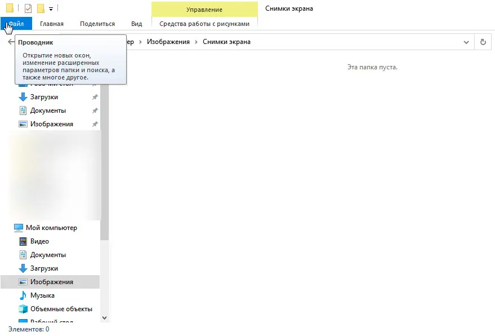Click the Элементов: 0 status text
The width and height of the screenshot is (495, 336).
[29, 329]
